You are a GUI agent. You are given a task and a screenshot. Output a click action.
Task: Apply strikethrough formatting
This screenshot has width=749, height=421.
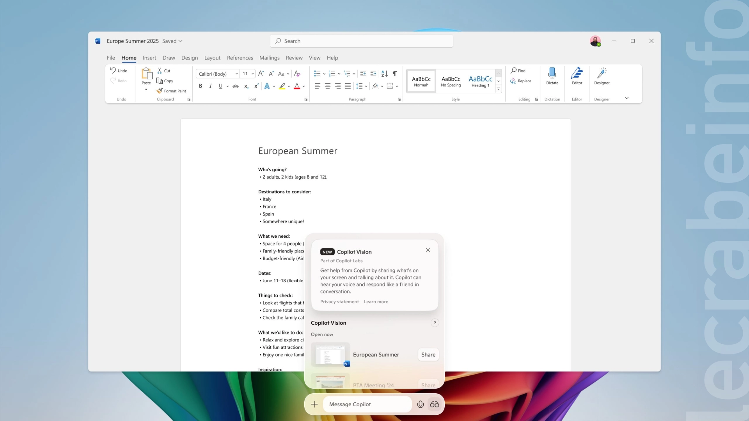click(236, 86)
